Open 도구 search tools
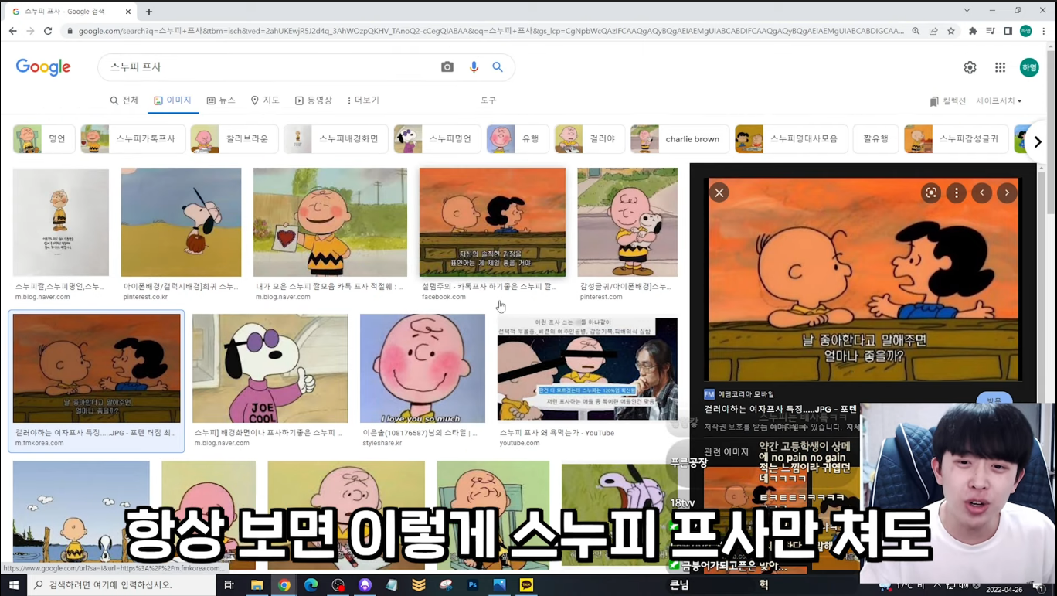The height and width of the screenshot is (596, 1057). click(488, 100)
